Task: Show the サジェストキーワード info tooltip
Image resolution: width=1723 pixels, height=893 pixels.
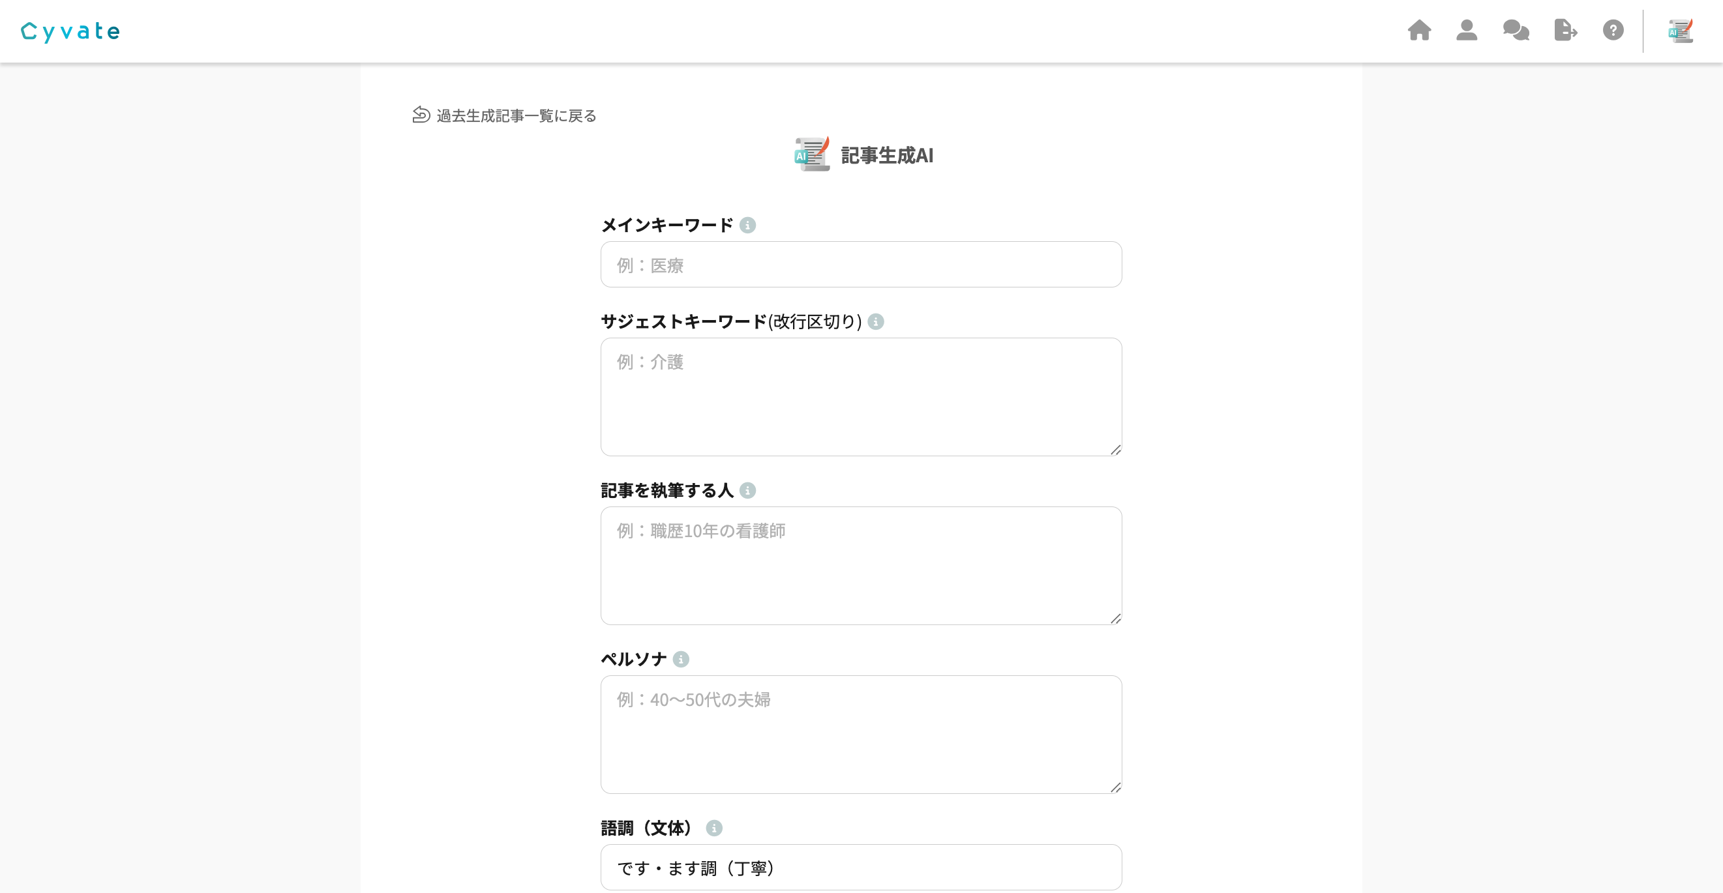Action: point(876,321)
